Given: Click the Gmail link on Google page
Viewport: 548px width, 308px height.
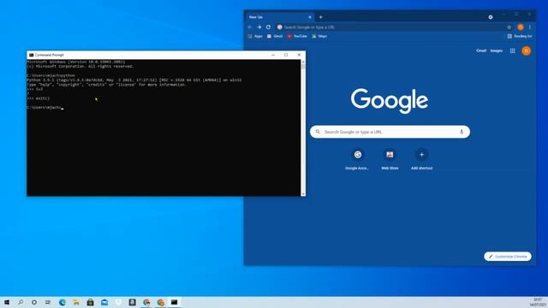Looking at the screenshot, I should 481,50.
